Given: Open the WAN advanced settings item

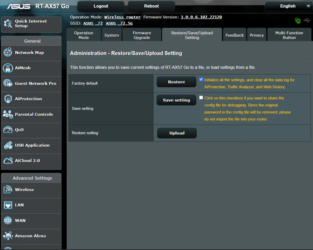Looking at the screenshot, I should pos(31,221).
